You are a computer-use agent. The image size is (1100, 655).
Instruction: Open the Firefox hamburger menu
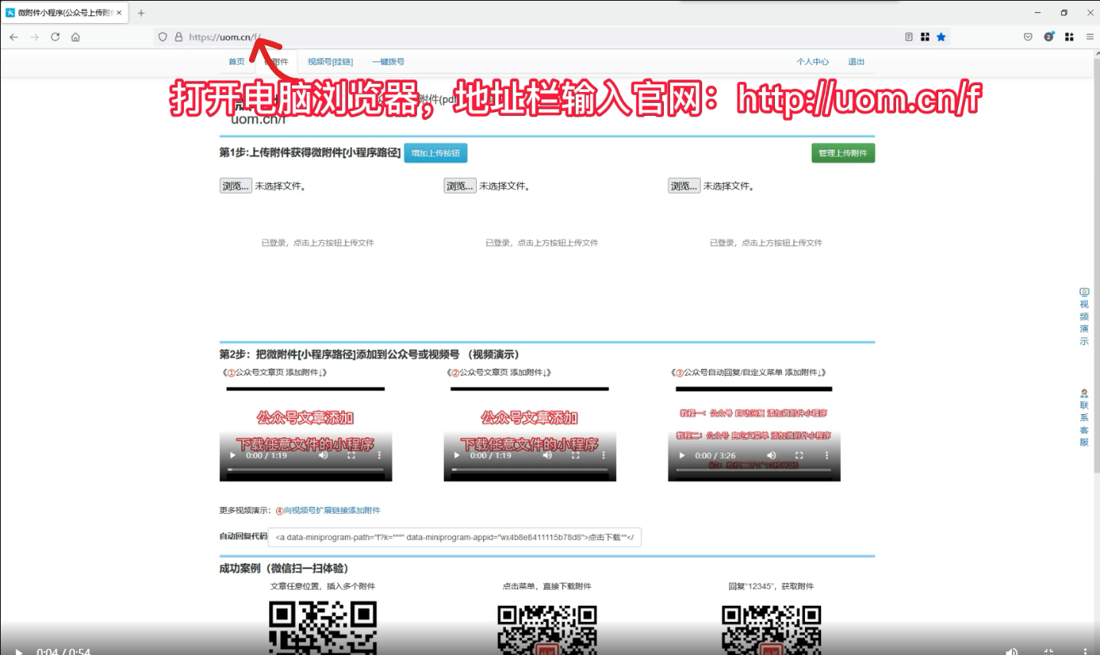click(1089, 37)
